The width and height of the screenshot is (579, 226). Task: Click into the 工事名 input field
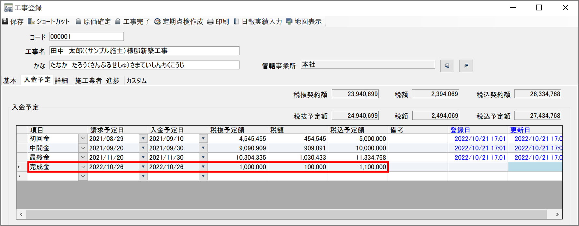coord(144,51)
